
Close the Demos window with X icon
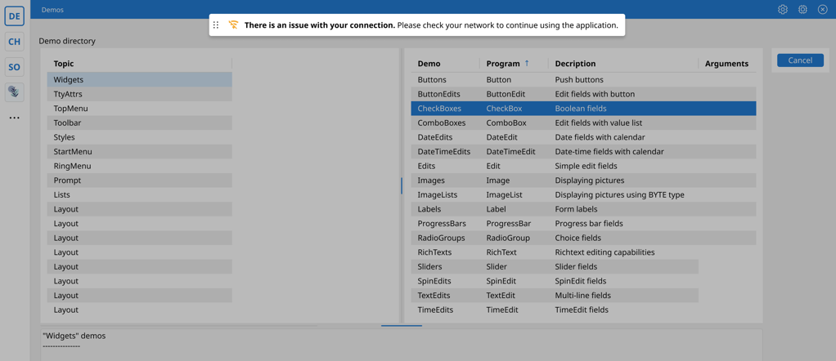click(822, 10)
